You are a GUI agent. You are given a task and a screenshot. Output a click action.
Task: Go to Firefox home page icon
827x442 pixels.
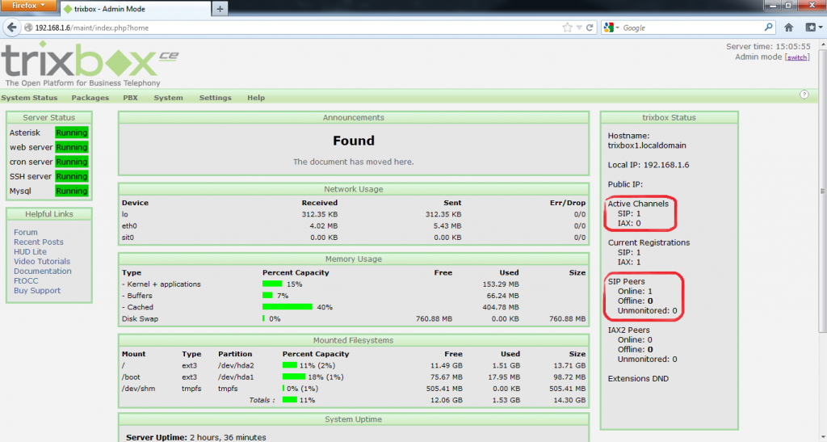[x=788, y=27]
